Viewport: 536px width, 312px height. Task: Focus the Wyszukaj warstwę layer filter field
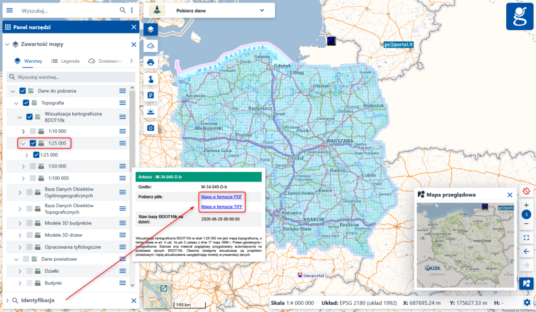(71, 77)
